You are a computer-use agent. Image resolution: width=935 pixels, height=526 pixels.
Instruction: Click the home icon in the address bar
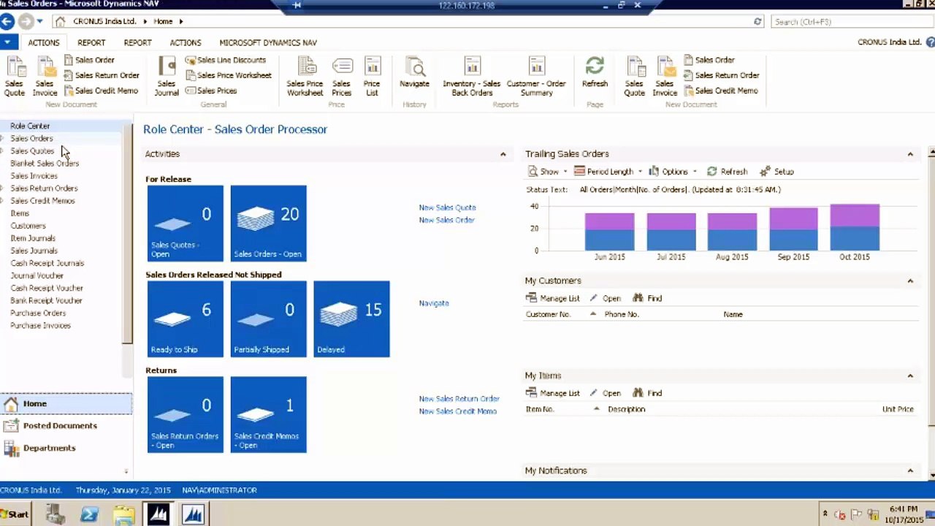pos(60,22)
